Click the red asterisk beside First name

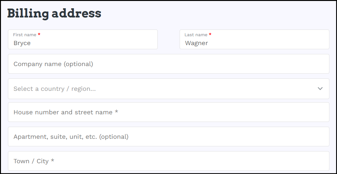click(x=39, y=34)
